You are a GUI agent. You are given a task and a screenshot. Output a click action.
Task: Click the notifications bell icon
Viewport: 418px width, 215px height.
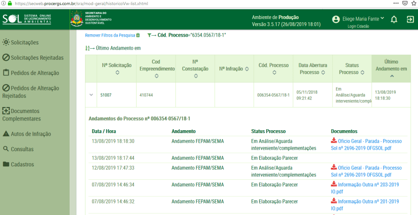[x=394, y=19]
